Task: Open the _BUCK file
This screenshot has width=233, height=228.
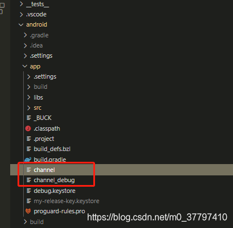Action: (x=42, y=118)
